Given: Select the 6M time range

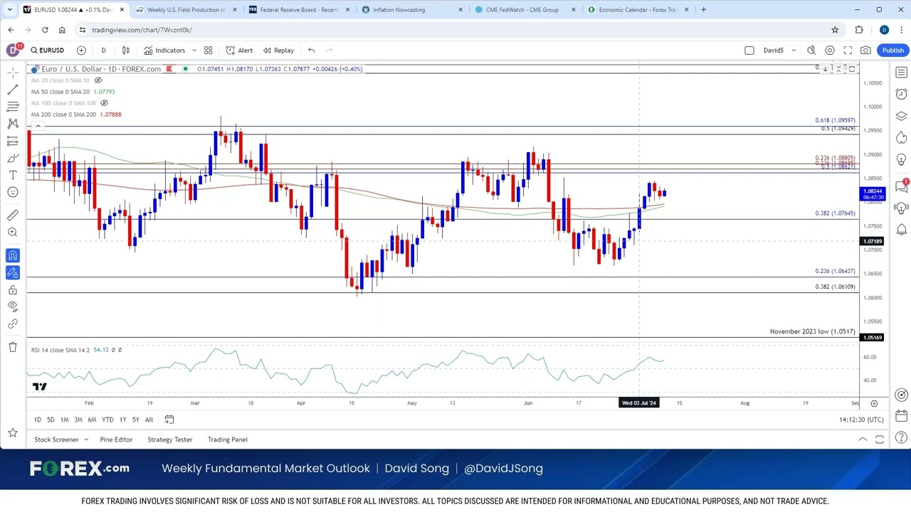Looking at the screenshot, I should (x=92, y=420).
